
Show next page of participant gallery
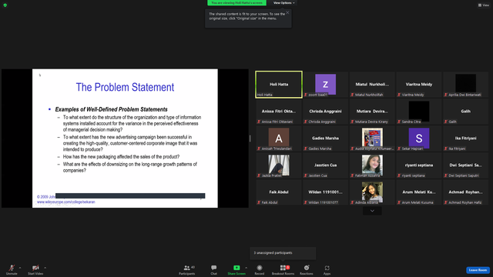coord(372,211)
